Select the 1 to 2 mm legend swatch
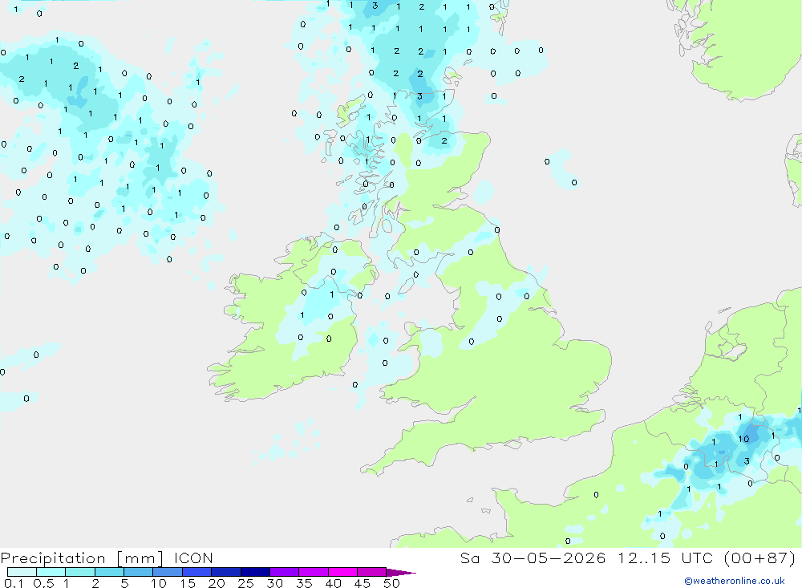802x588 pixels. pos(80,572)
